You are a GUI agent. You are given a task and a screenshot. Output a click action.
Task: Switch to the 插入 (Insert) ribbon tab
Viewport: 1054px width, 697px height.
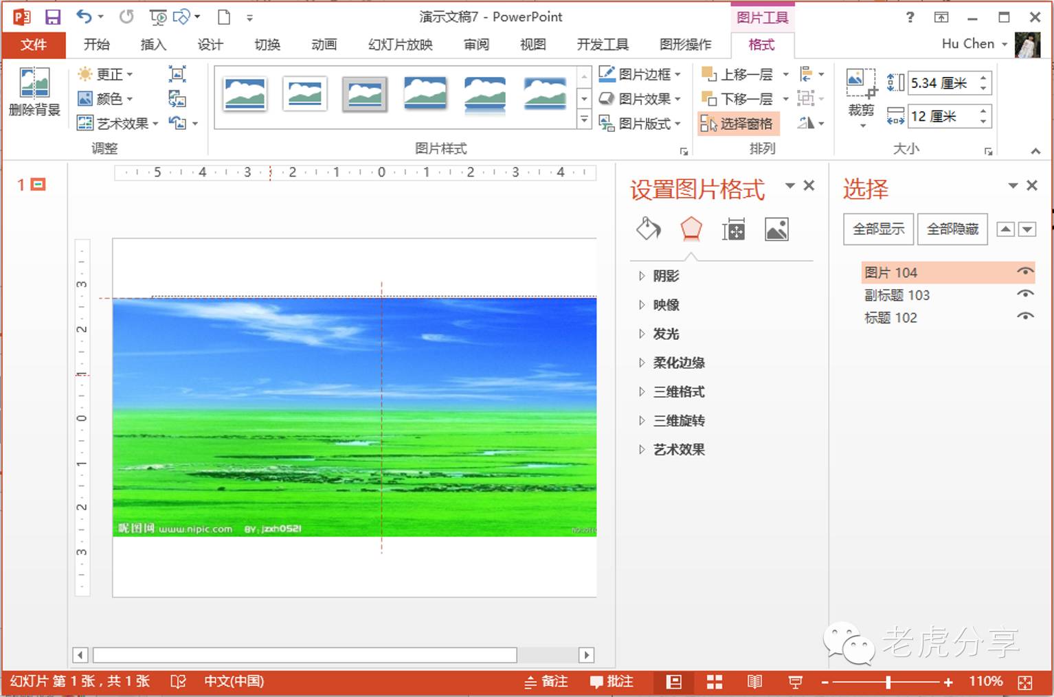click(x=153, y=45)
